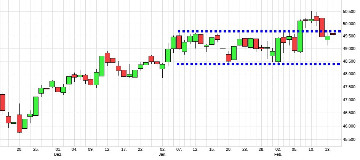This screenshot has width=360, height=160.
Task: Click the black doji candle near 49.000
Action: (223, 49)
